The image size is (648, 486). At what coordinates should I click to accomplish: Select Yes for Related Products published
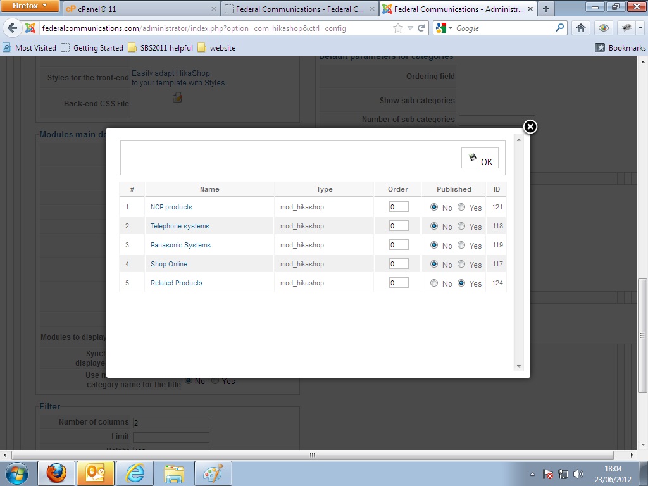click(x=461, y=283)
